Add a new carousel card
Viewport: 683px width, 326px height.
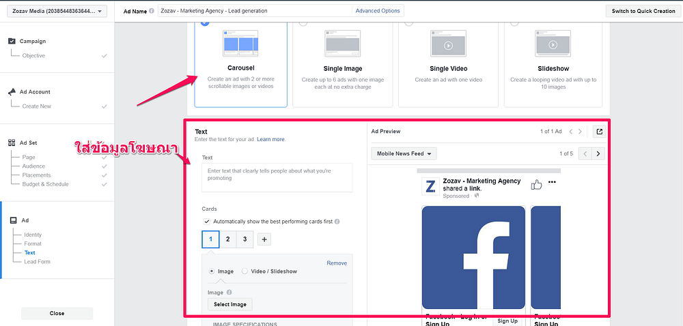pos(264,239)
